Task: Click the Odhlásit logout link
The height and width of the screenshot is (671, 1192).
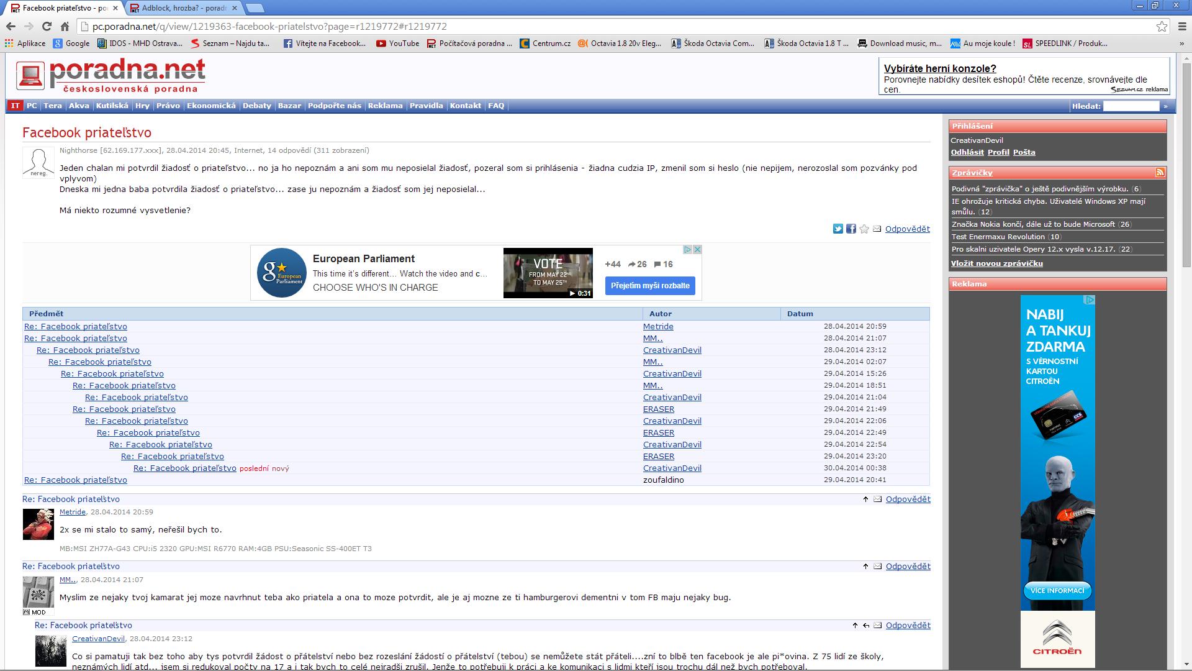Action: [967, 152]
